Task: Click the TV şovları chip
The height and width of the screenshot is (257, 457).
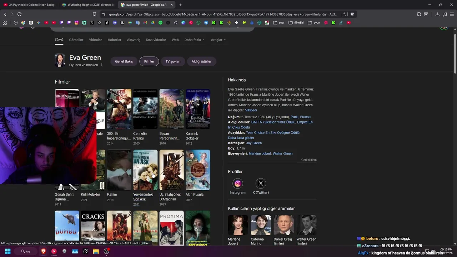Action: click(x=173, y=61)
